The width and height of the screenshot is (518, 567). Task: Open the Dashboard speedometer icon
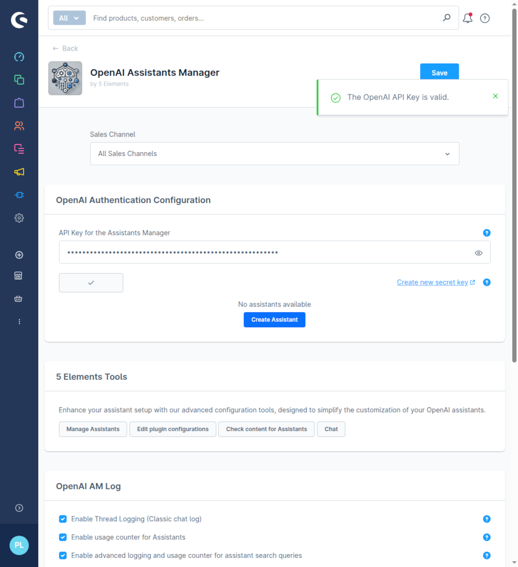19,57
